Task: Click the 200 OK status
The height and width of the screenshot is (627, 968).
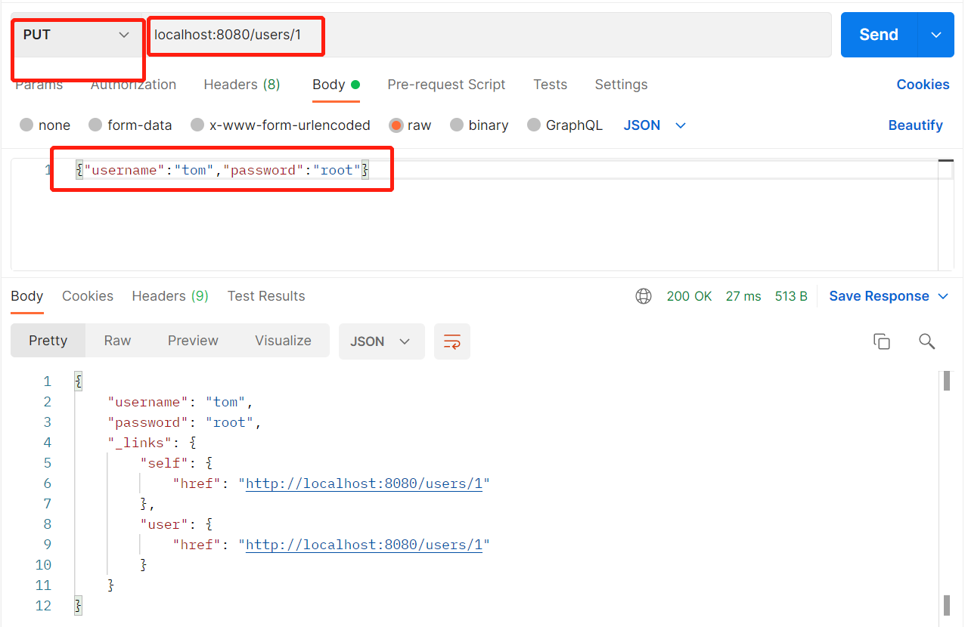Action: point(689,296)
